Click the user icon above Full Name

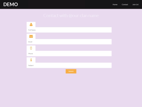(x=31, y=25)
